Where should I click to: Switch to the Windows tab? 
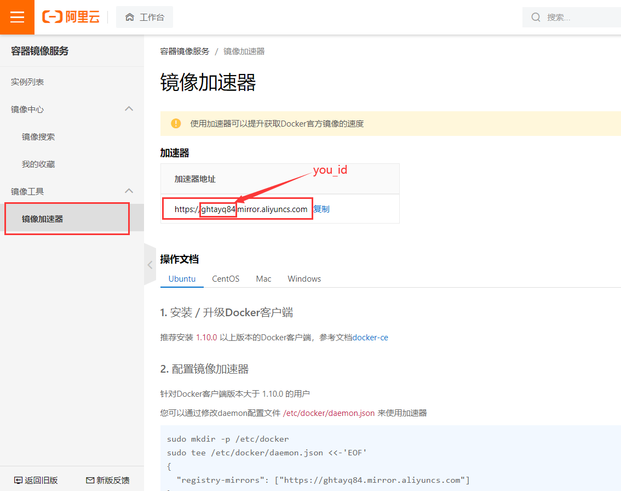pos(304,278)
